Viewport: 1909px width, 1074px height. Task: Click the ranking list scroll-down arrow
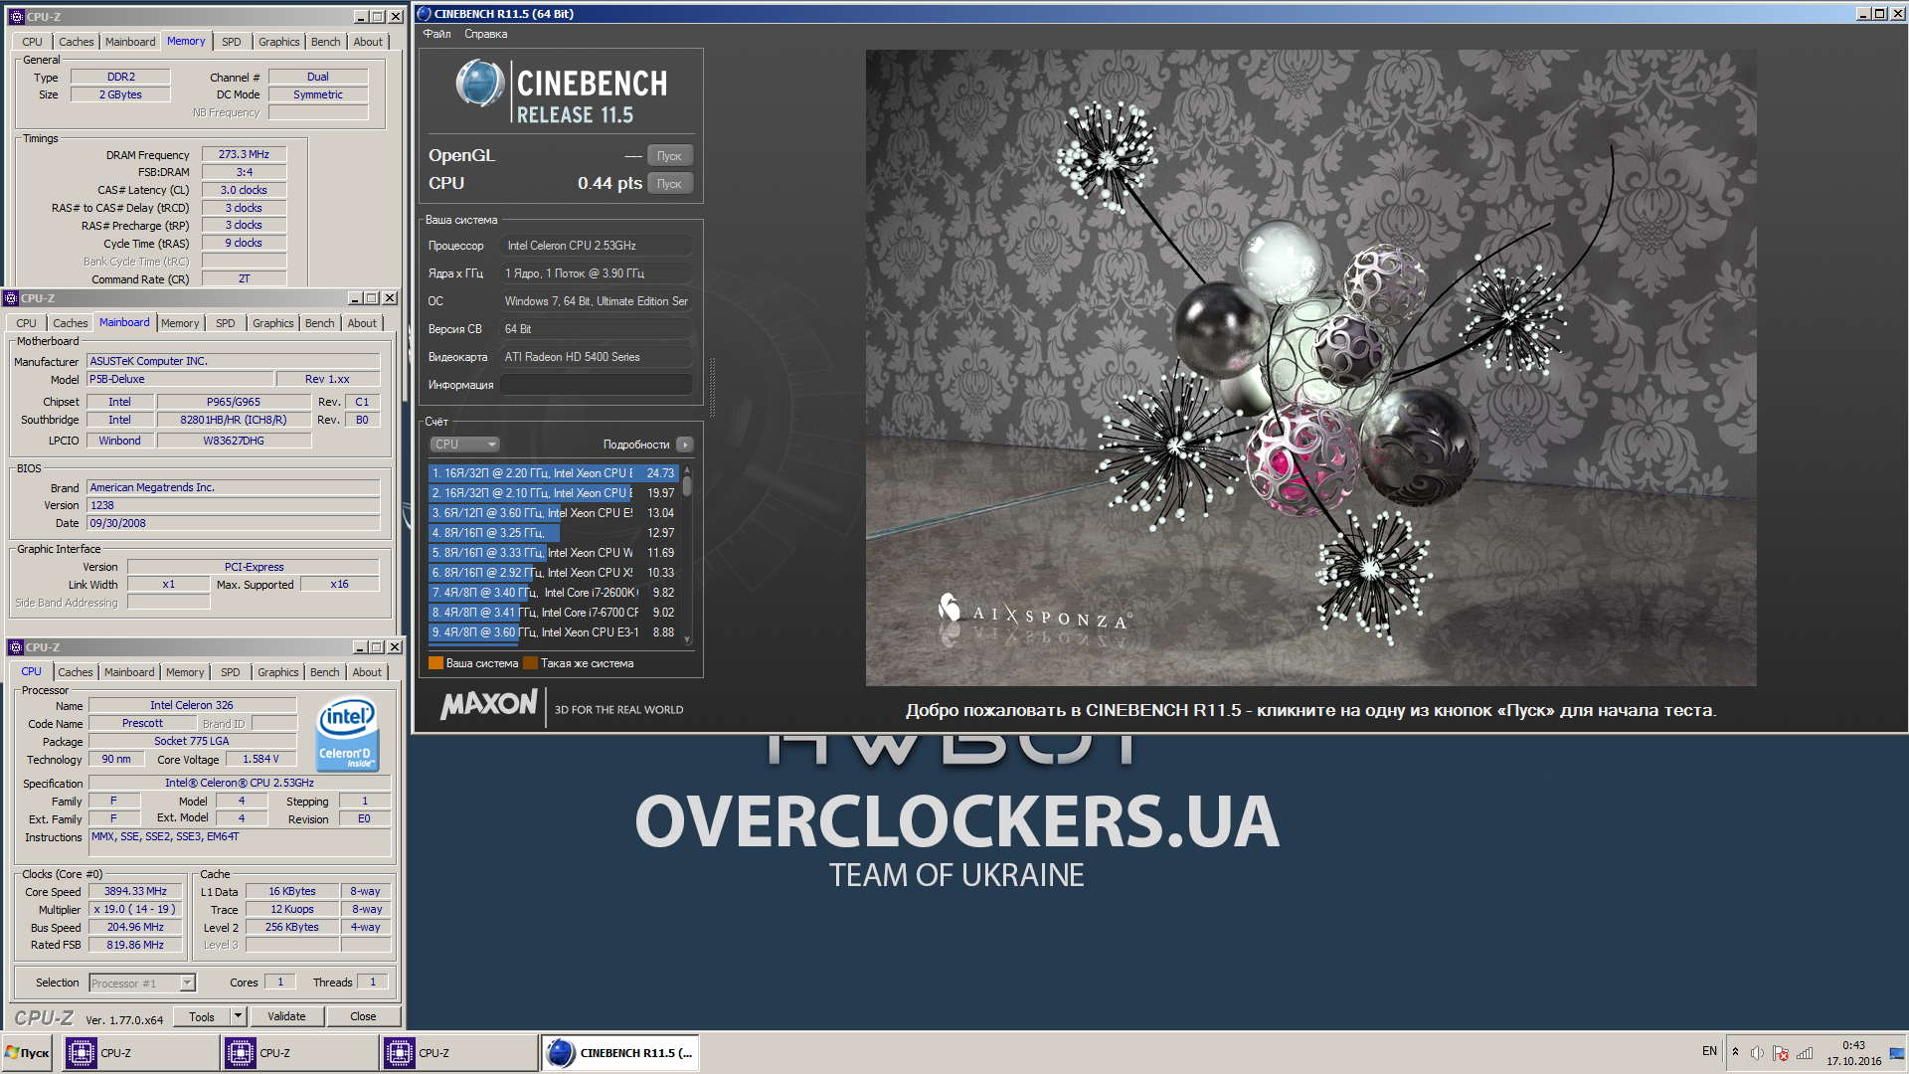coord(687,639)
